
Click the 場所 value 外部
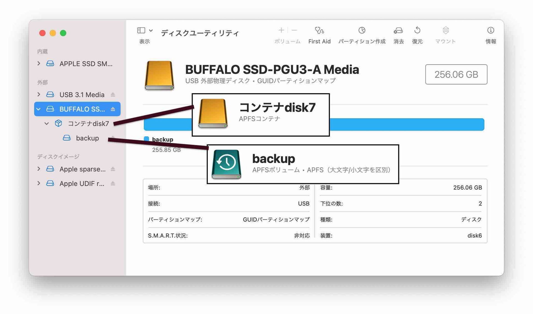pyautogui.click(x=304, y=188)
